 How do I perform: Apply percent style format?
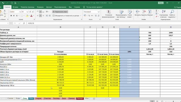click(89, 16)
